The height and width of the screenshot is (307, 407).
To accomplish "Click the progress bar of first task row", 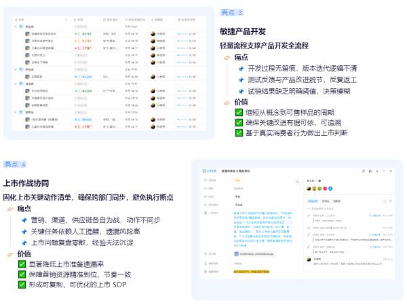I will point(183,33).
